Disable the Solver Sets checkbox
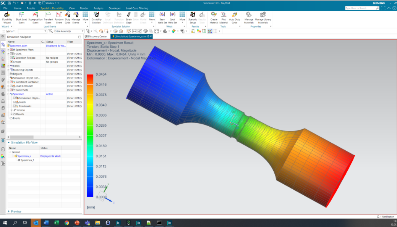 [x=11, y=90]
